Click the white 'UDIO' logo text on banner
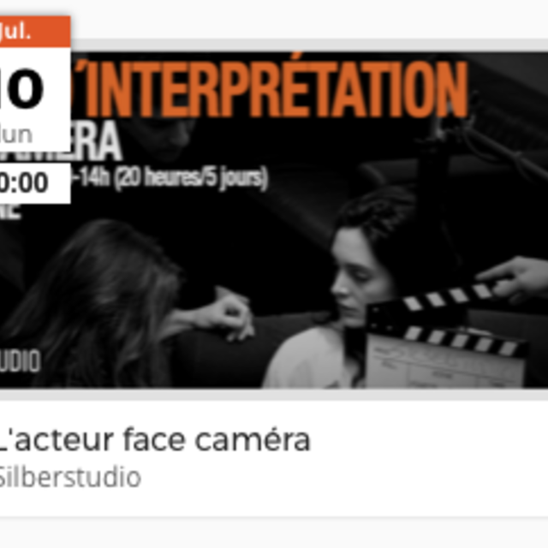 [20, 361]
